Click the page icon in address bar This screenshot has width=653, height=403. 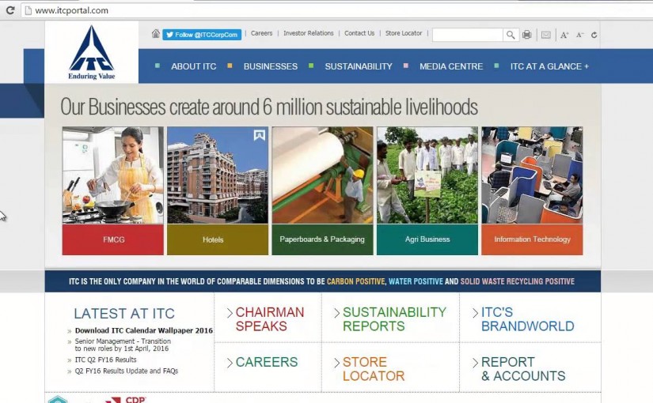(x=28, y=10)
